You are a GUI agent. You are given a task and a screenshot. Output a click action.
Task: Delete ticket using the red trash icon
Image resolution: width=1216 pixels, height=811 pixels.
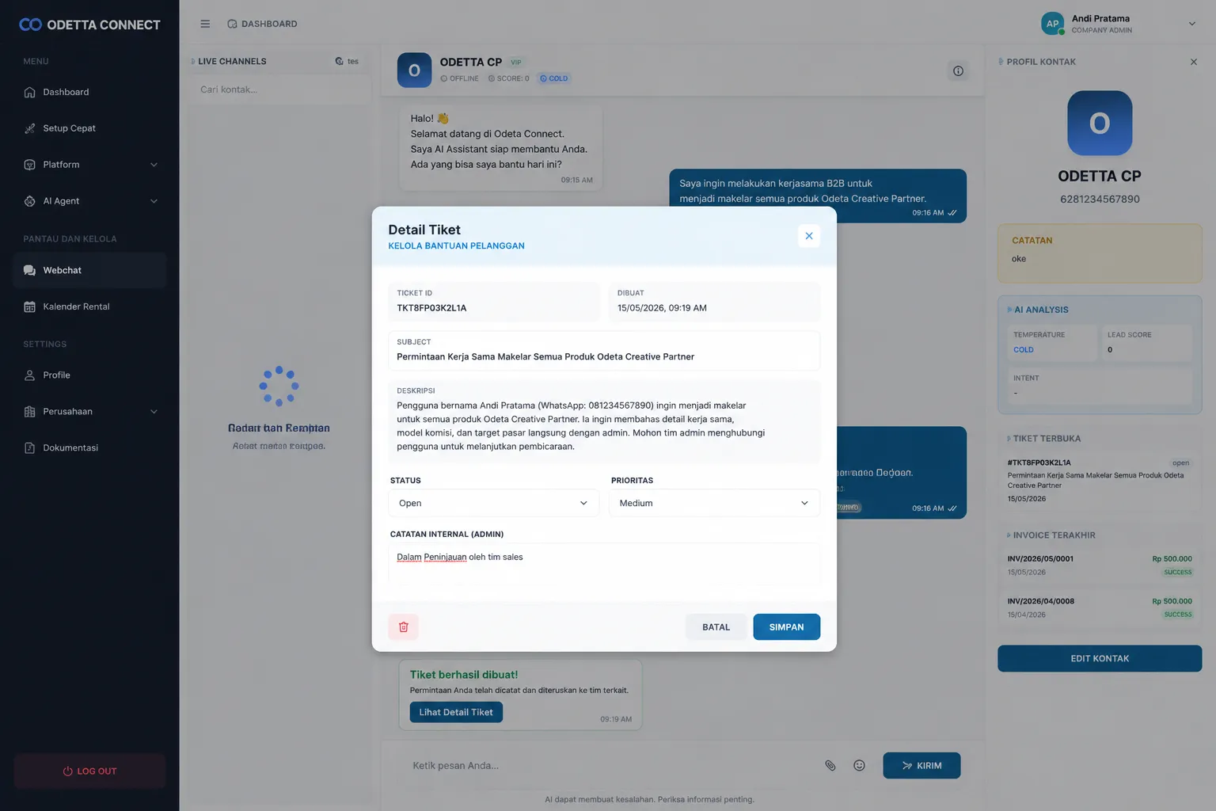point(403,626)
